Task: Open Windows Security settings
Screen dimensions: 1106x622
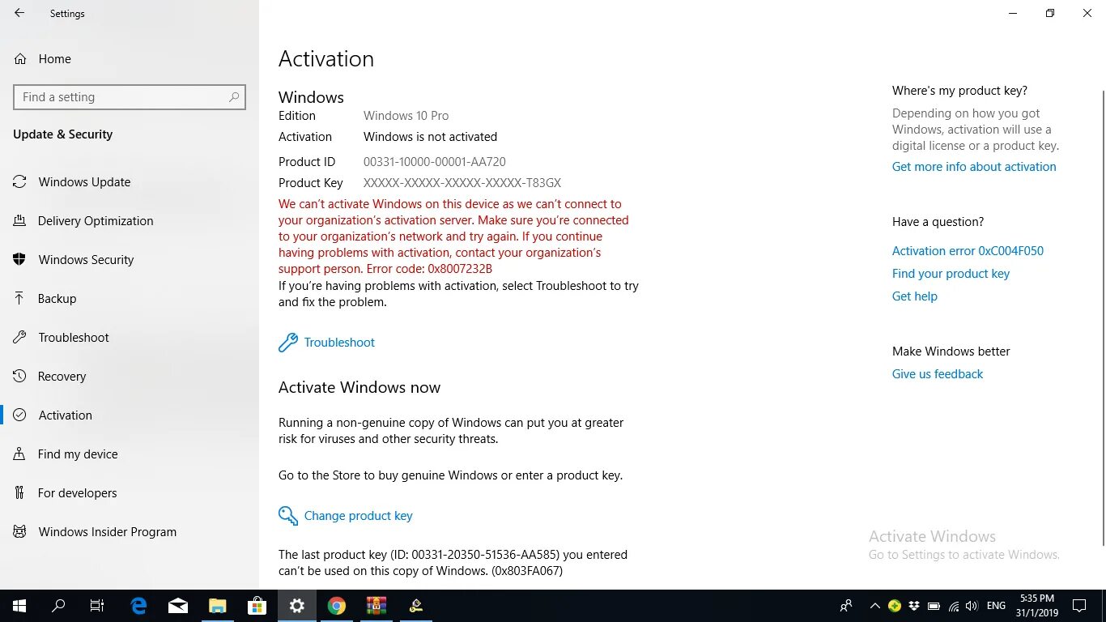Action: [x=130, y=259]
